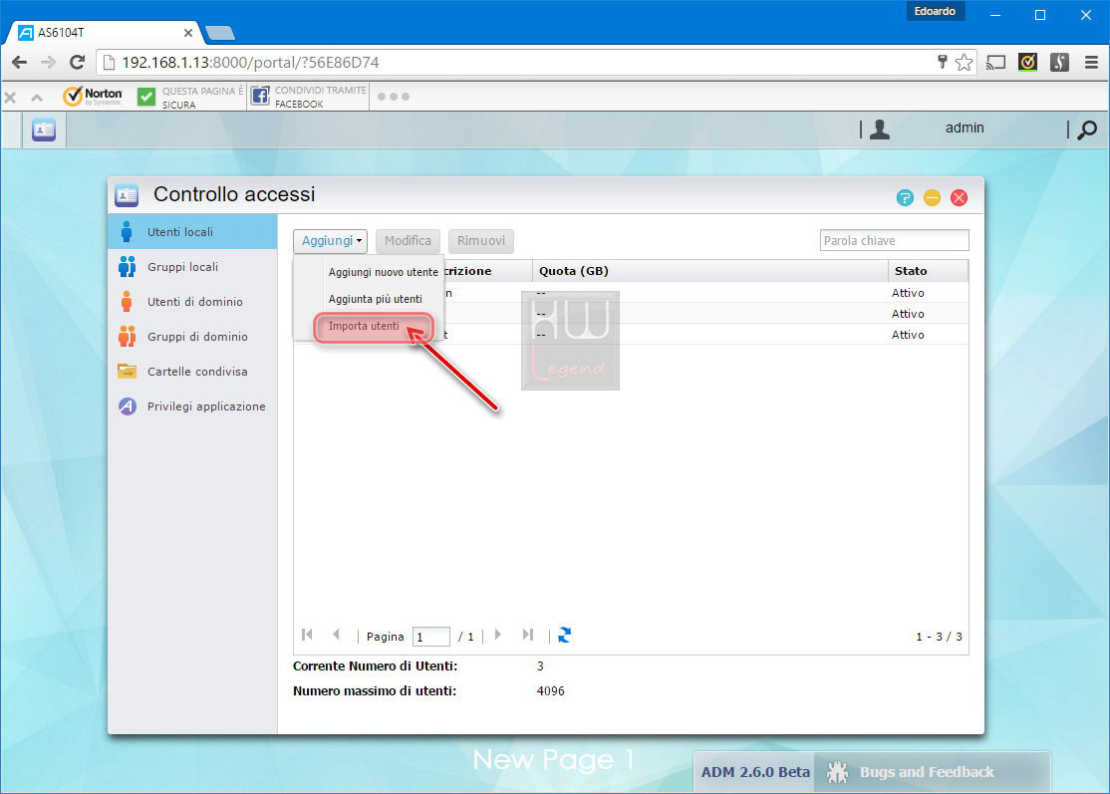Open the S extension icon
The height and width of the screenshot is (794, 1110).
coord(1060,63)
